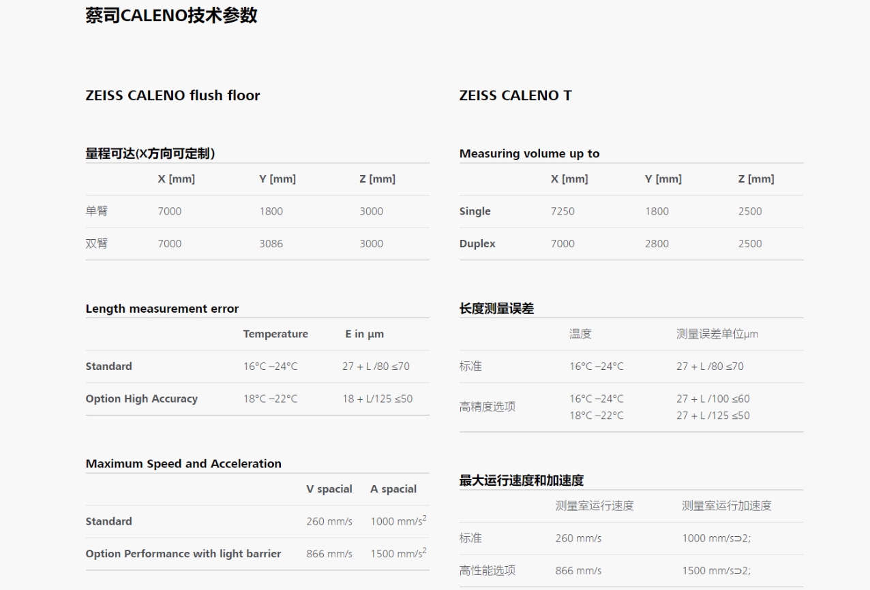Select "Y [mm]" header in Measuring volume table
The image size is (870, 590).
click(663, 179)
